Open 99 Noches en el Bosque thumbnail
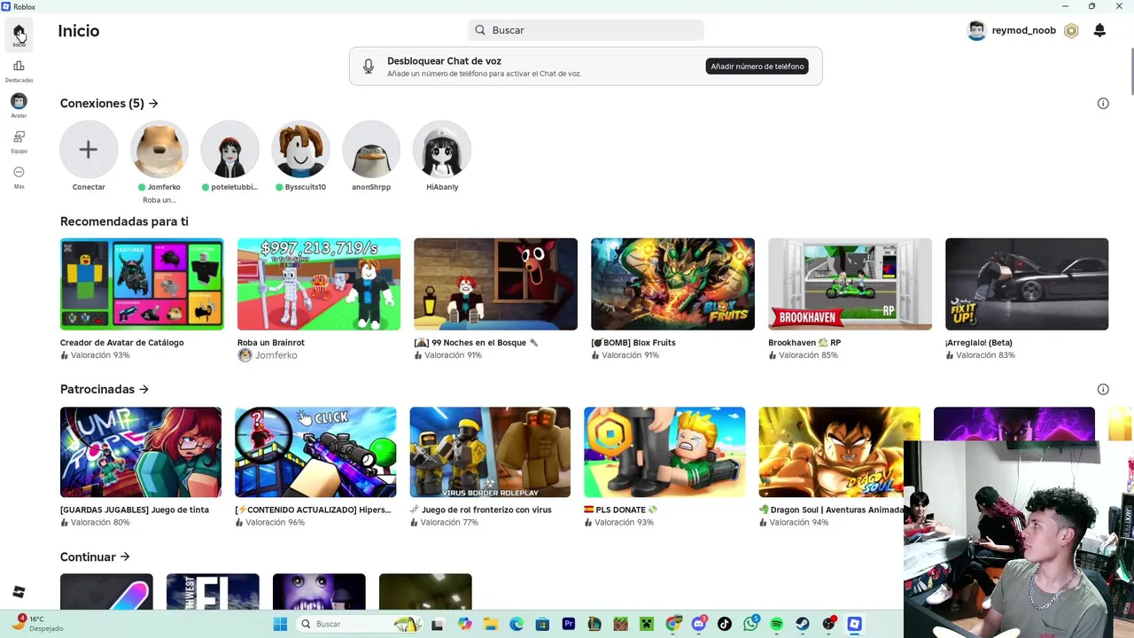 pyautogui.click(x=495, y=284)
